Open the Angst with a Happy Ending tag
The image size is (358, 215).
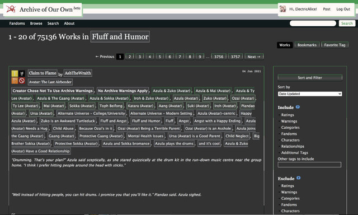point(218,121)
